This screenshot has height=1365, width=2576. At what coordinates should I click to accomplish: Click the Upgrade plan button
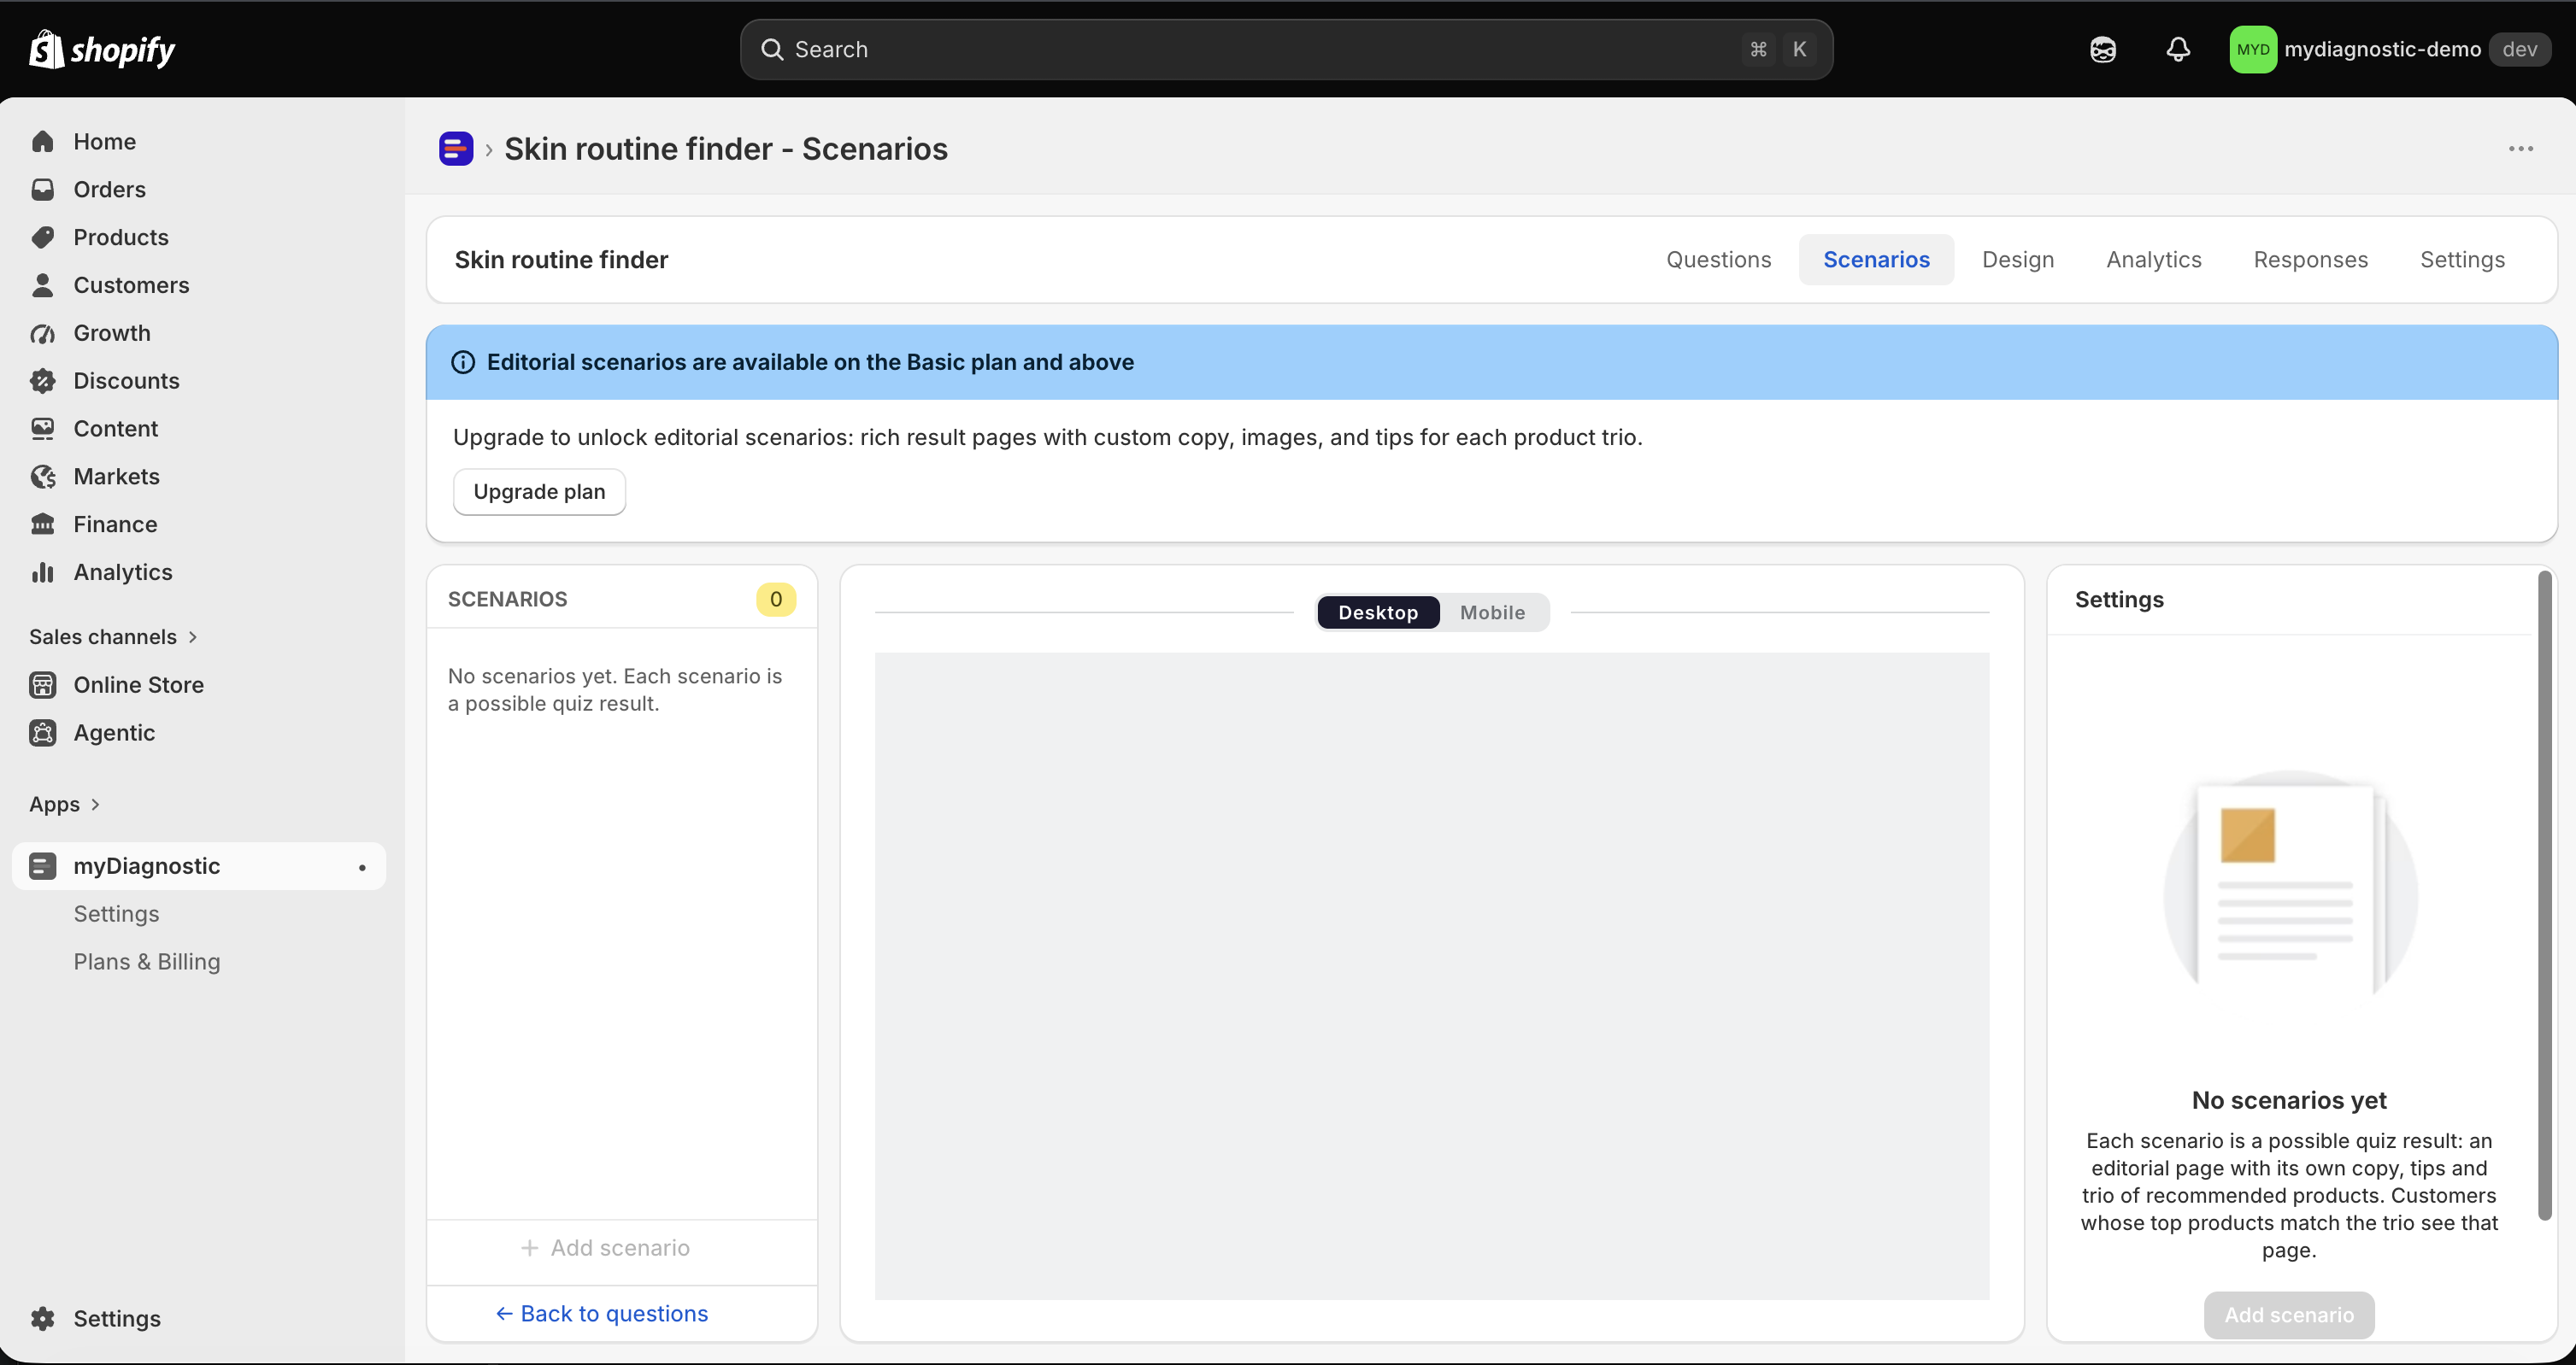[x=539, y=492]
